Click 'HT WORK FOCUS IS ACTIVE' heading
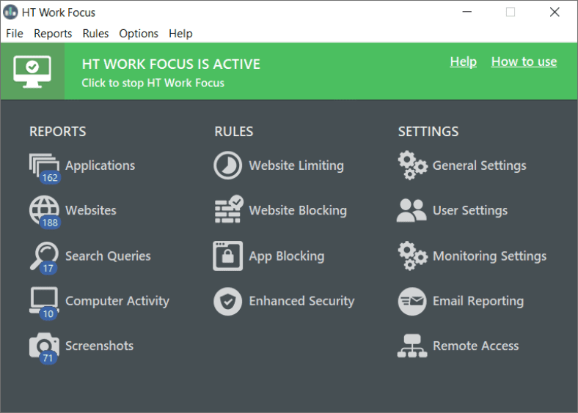 click(x=171, y=64)
